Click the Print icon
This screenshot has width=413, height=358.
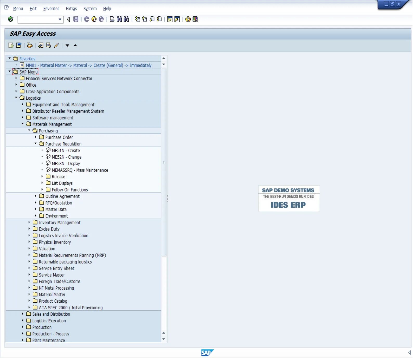(x=112, y=19)
